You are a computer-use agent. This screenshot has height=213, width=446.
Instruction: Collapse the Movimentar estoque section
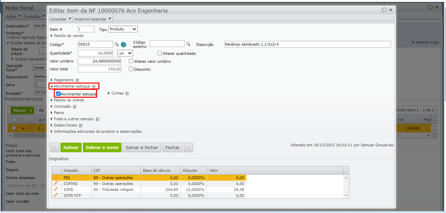tap(70, 86)
